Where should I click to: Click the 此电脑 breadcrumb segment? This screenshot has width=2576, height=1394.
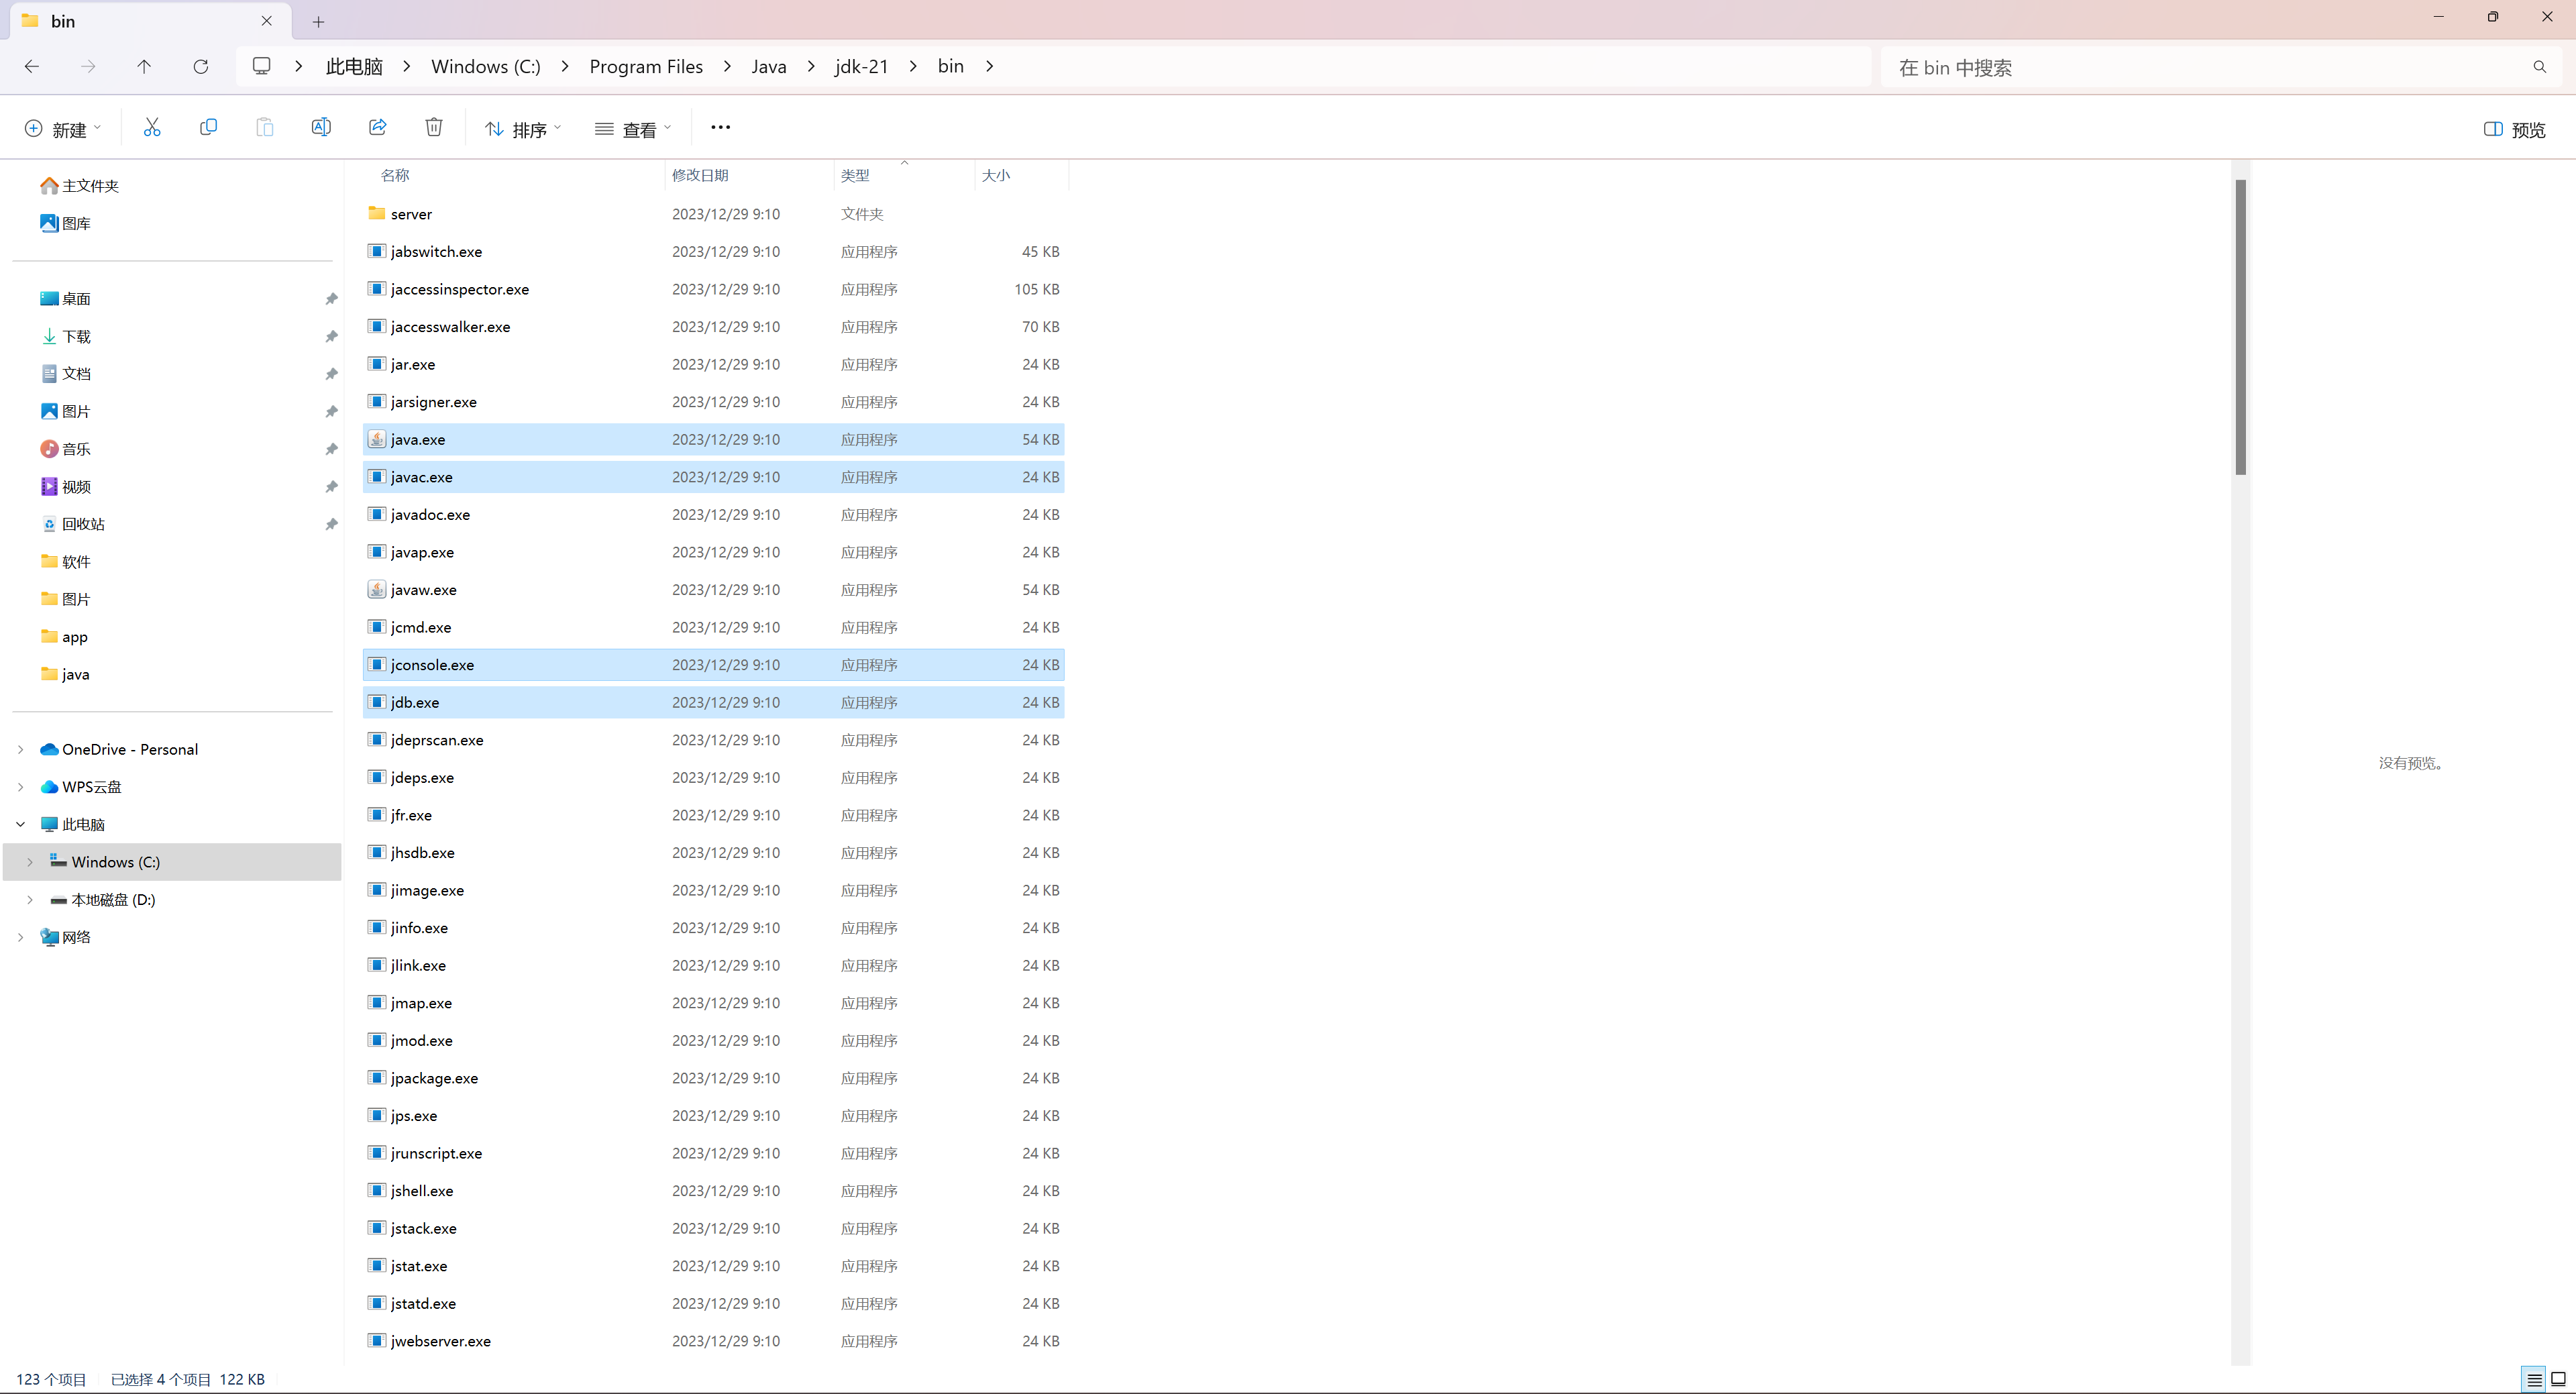pos(354,66)
